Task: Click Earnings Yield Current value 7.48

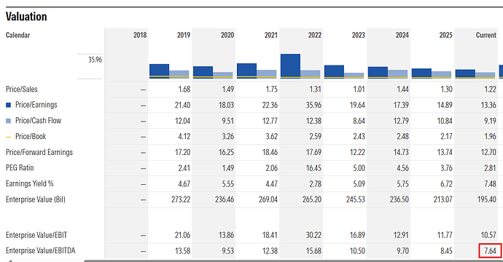Action: point(490,184)
